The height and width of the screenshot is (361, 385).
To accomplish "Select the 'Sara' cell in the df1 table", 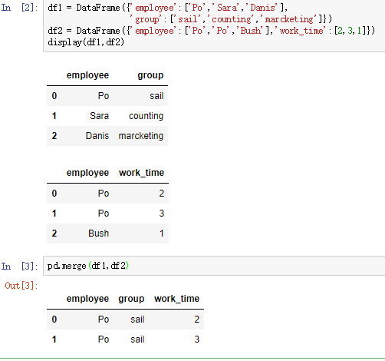I will tap(99, 116).
